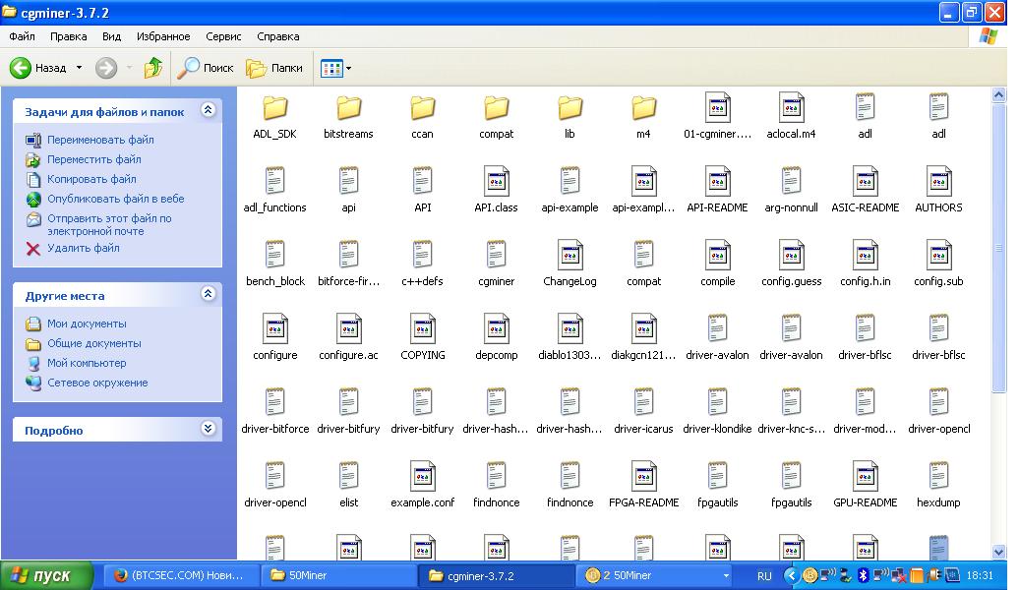Click the Назад back button
The width and height of the screenshot is (1019, 590).
point(38,68)
